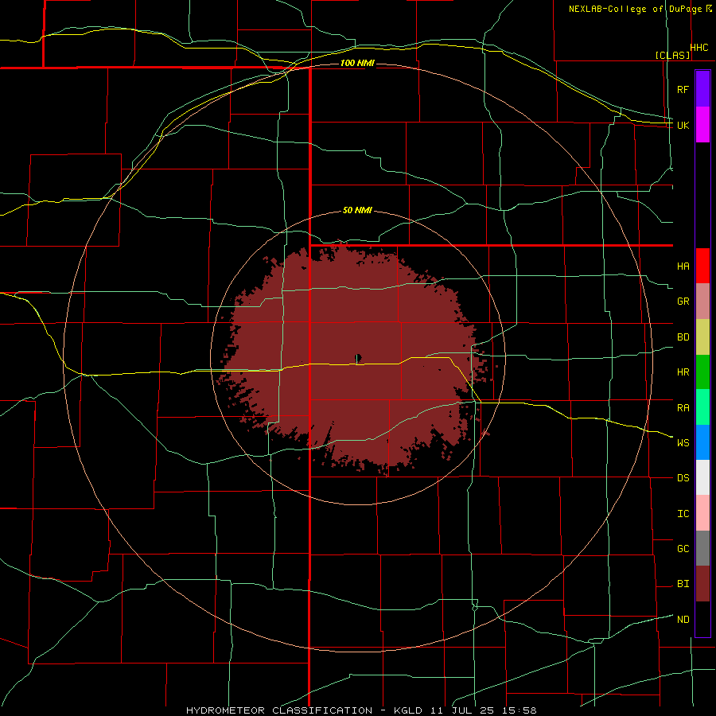Select the IC light pink swatch
This screenshot has height=716, width=716.
(702, 513)
